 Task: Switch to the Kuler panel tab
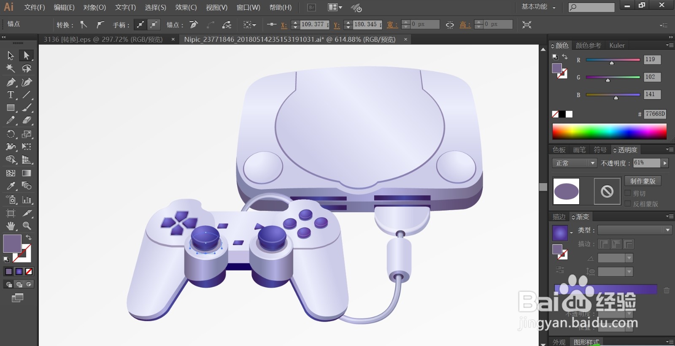(x=617, y=45)
